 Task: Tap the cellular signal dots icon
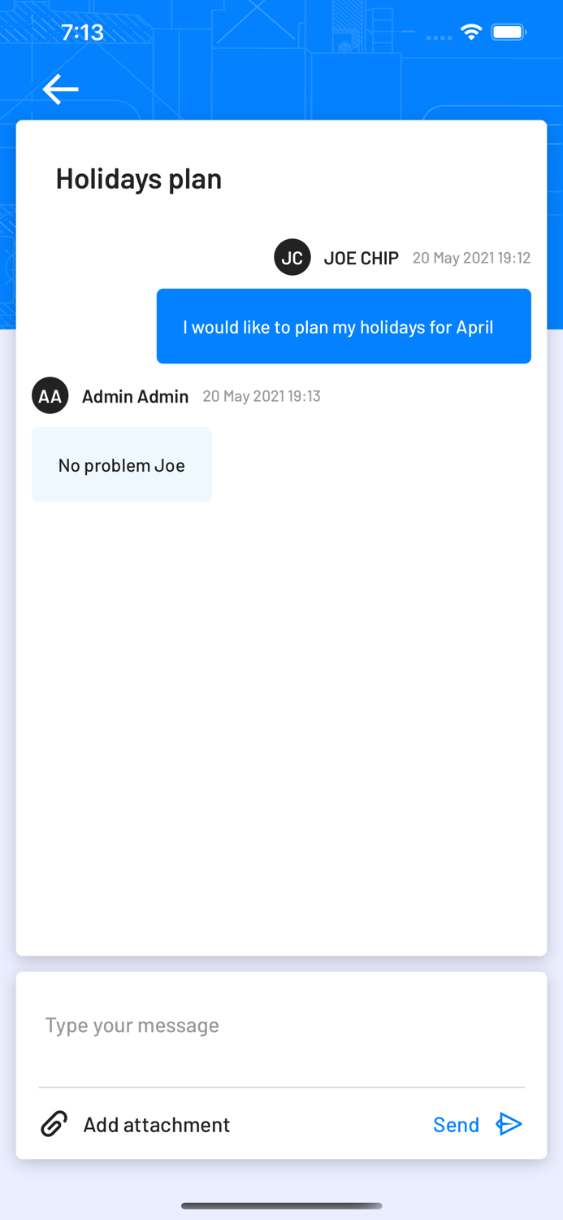tap(439, 37)
